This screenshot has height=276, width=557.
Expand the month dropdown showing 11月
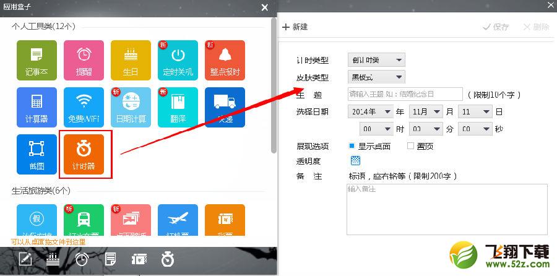426,111
